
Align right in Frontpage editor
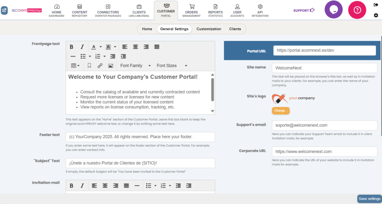(146, 47)
